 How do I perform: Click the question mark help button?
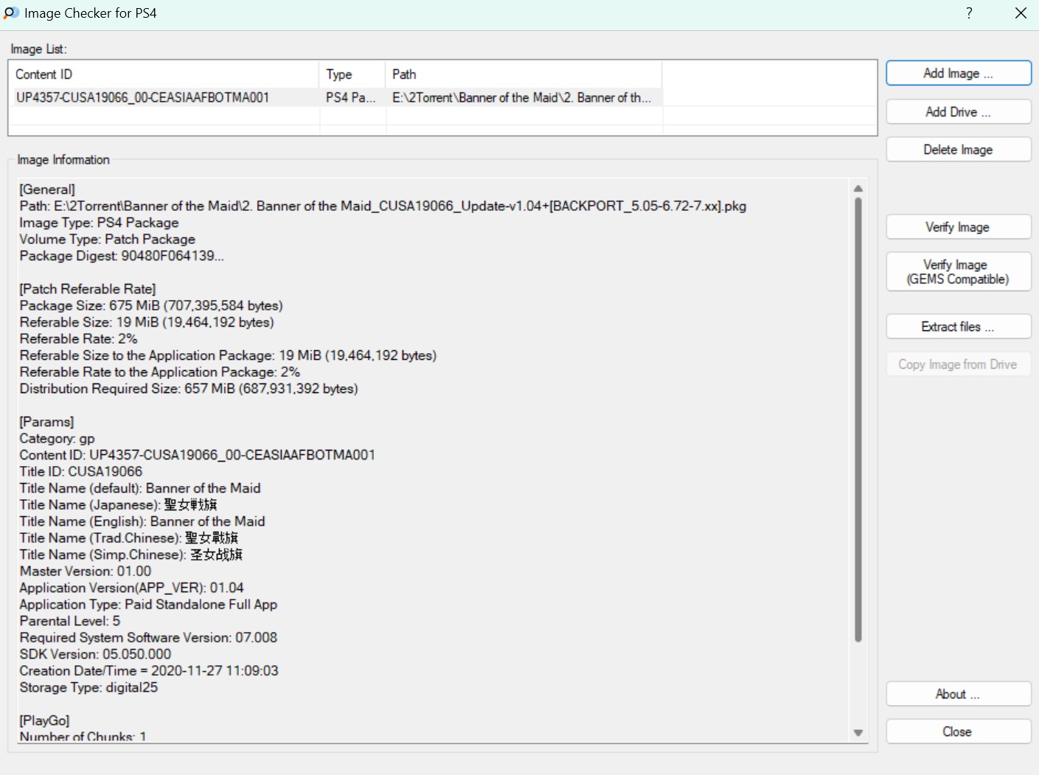pyautogui.click(x=969, y=13)
